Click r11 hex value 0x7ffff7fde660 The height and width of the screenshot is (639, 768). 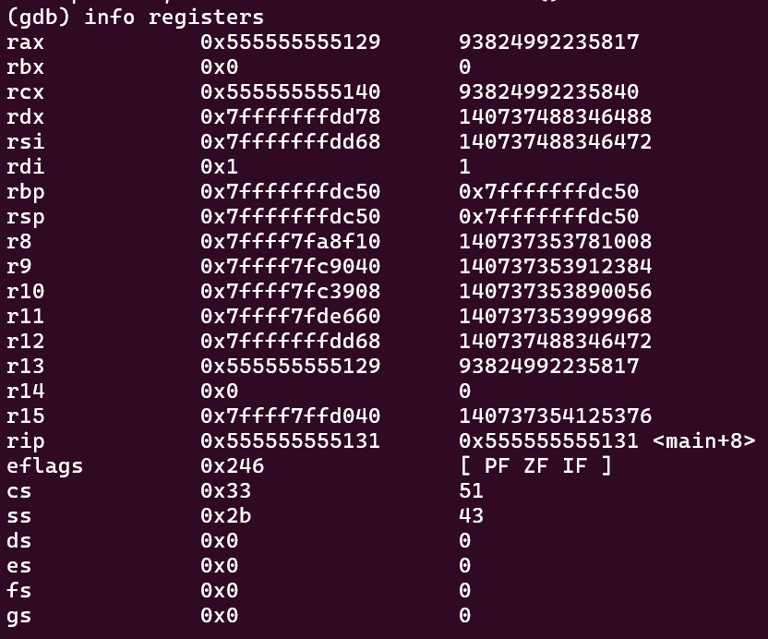pos(291,317)
